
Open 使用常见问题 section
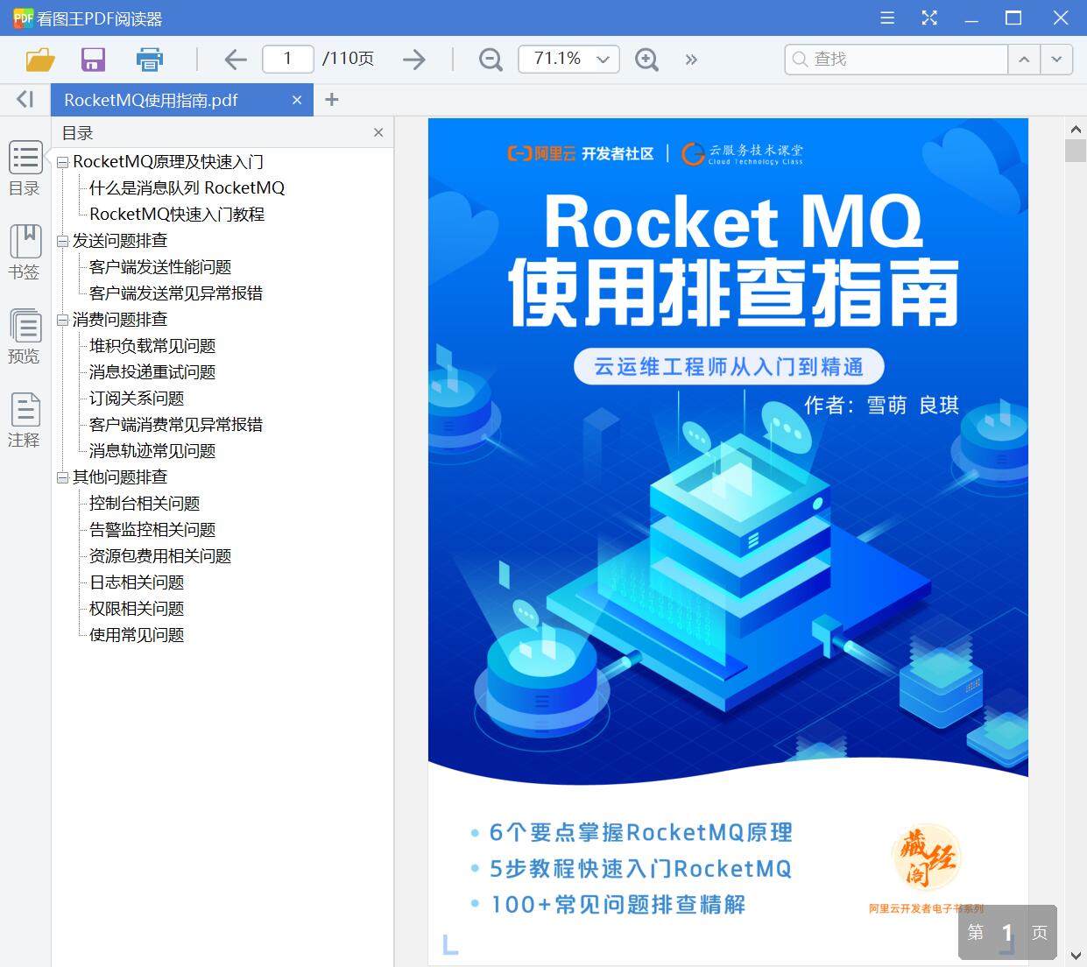[137, 635]
